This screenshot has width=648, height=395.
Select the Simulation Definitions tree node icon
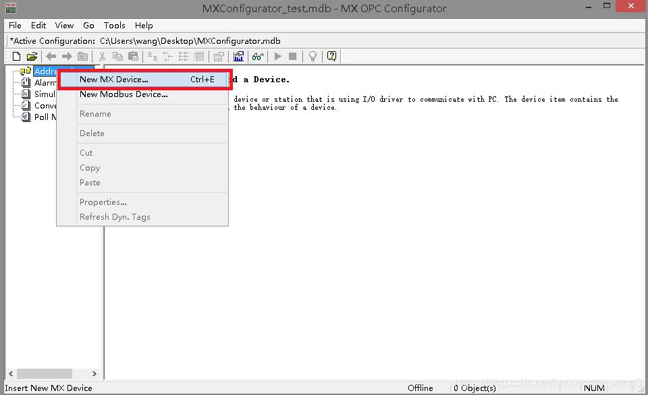click(x=26, y=94)
